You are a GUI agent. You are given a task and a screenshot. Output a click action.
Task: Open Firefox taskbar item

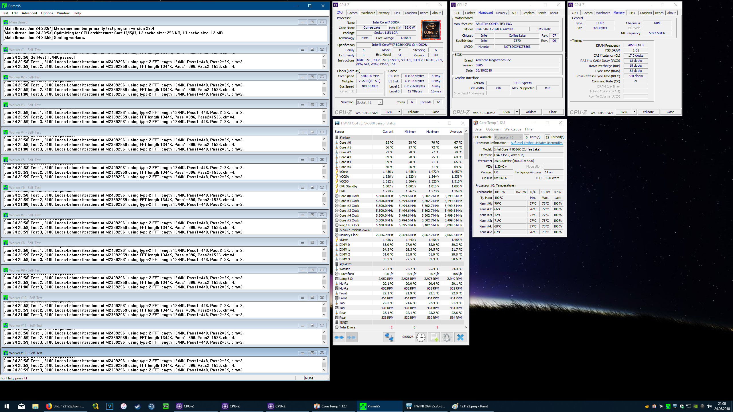(x=65, y=406)
